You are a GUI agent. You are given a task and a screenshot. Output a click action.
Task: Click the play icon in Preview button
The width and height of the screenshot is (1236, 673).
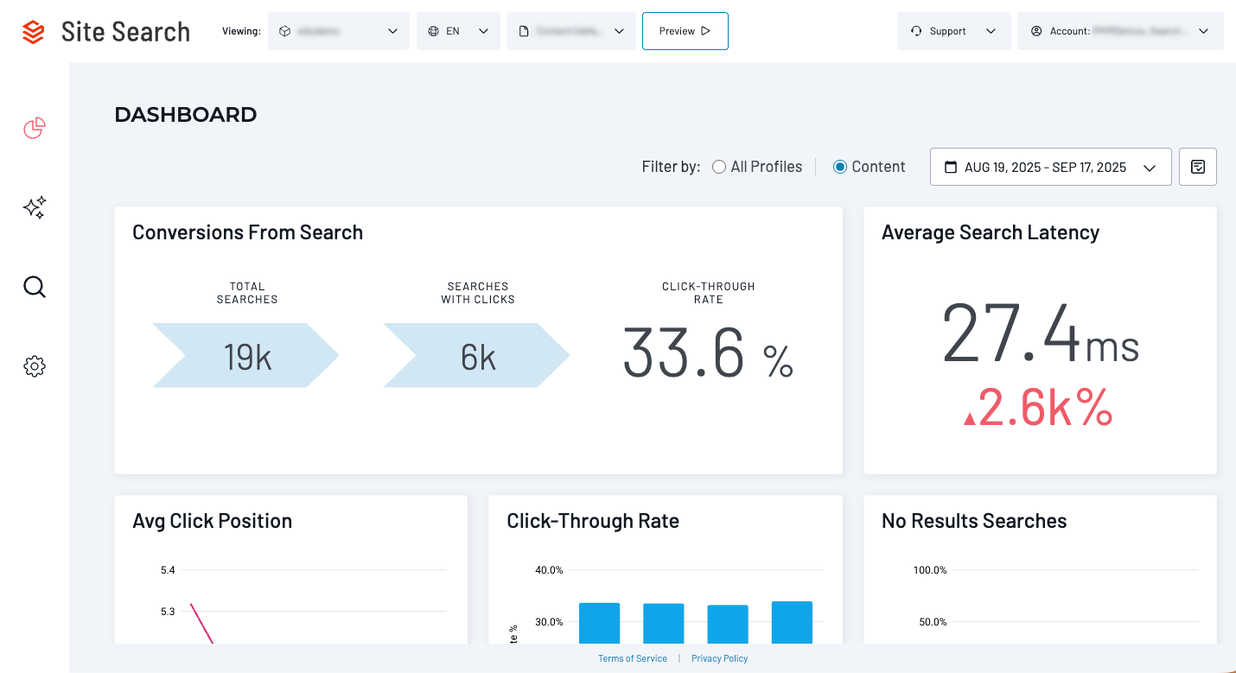point(705,31)
